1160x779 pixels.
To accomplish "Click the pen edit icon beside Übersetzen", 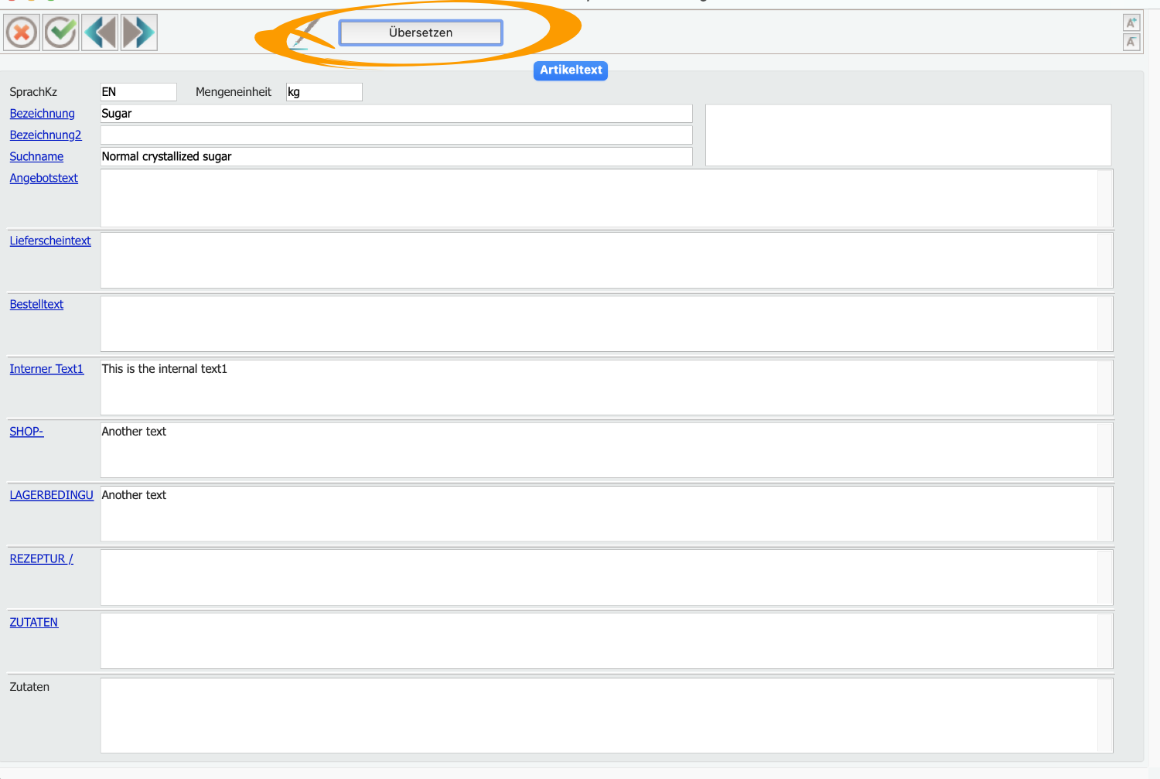I will coord(305,33).
